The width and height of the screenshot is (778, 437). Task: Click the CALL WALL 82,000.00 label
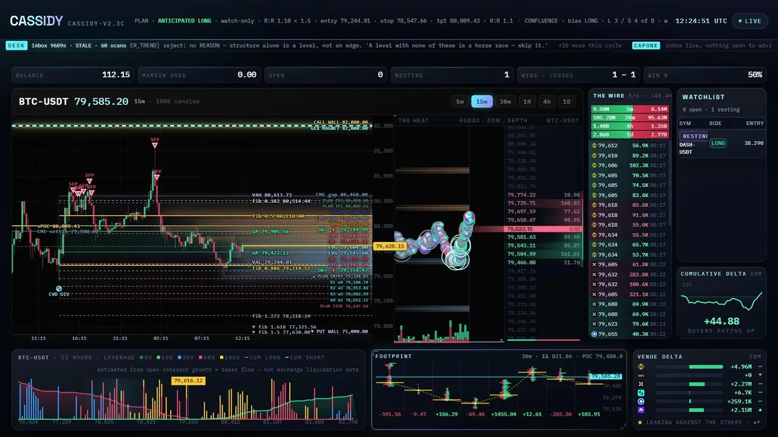[340, 123]
